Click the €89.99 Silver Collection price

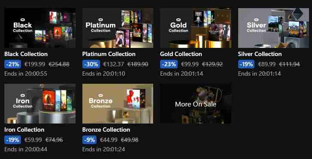(267, 64)
